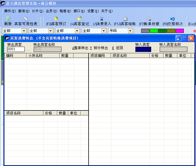Click the main window title bar app icon
Viewport: 196px width, 166px height.
click(x=3, y=3)
